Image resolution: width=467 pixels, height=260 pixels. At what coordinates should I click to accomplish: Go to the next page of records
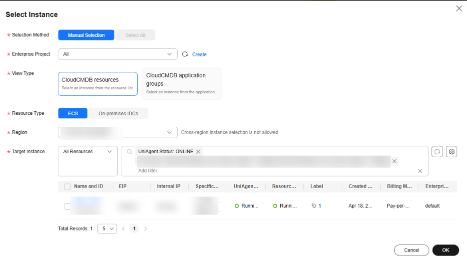click(146, 229)
